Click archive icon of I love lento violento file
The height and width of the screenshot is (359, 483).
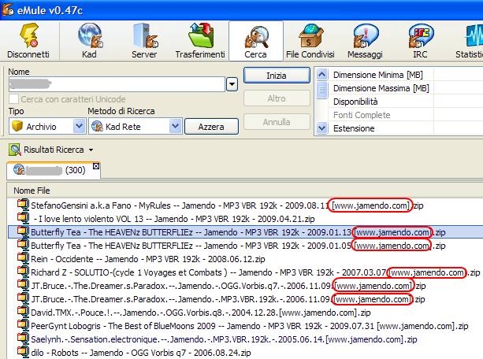(x=23, y=218)
